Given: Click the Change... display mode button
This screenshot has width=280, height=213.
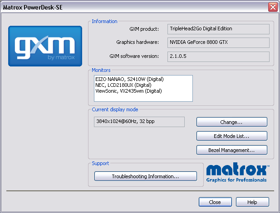Looking at the screenshot, I should point(232,122).
